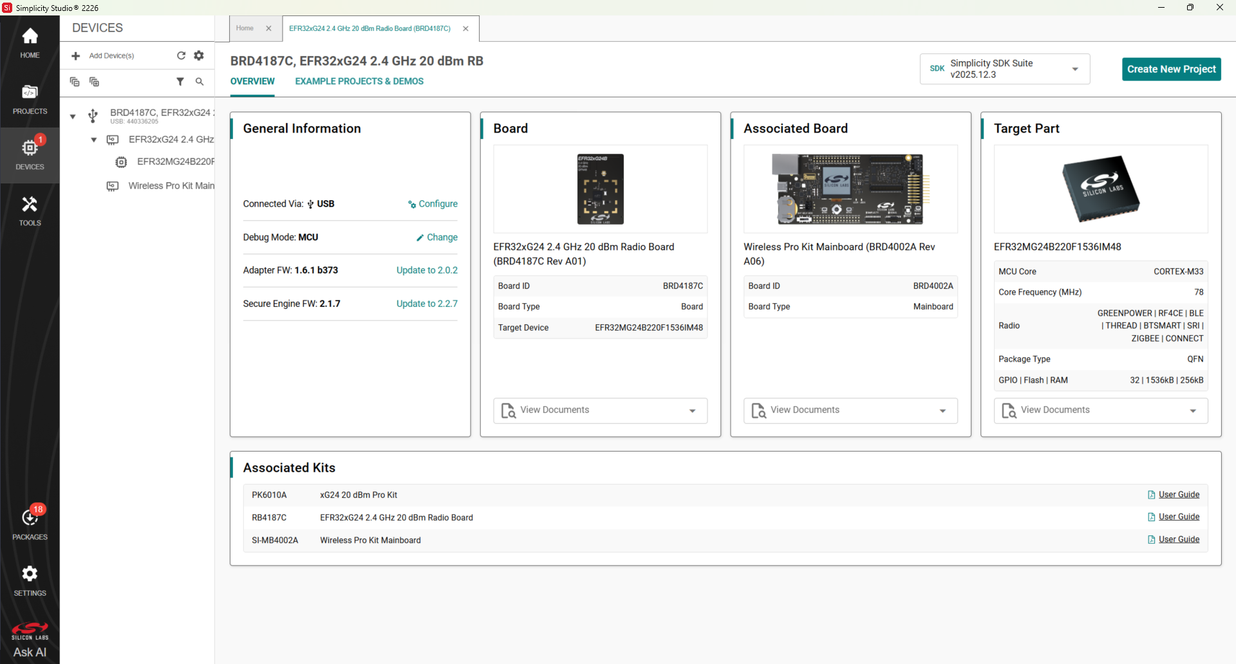The width and height of the screenshot is (1236, 664).
Task: Click the Silicon Labs chip image
Action: (x=1101, y=189)
